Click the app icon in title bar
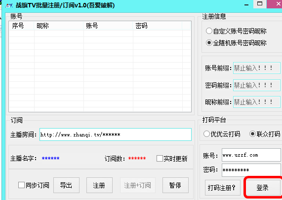Viewport: 282px width, 200px height. tap(9, 5)
